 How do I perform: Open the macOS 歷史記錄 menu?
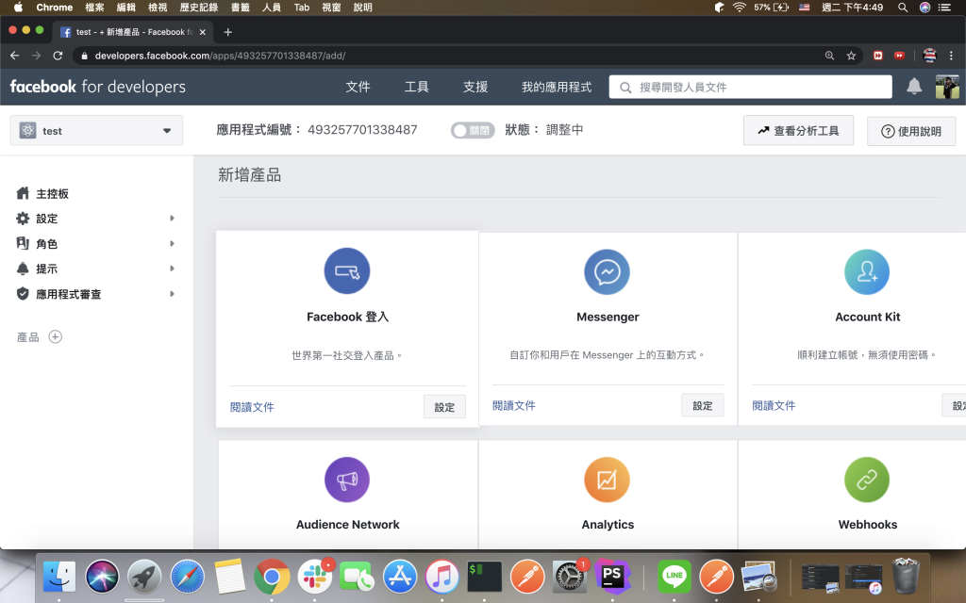click(198, 8)
